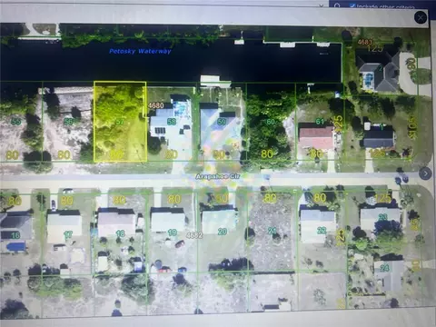Select lot number 61 label
This screenshot has height=327, width=436.
[x=320, y=122]
